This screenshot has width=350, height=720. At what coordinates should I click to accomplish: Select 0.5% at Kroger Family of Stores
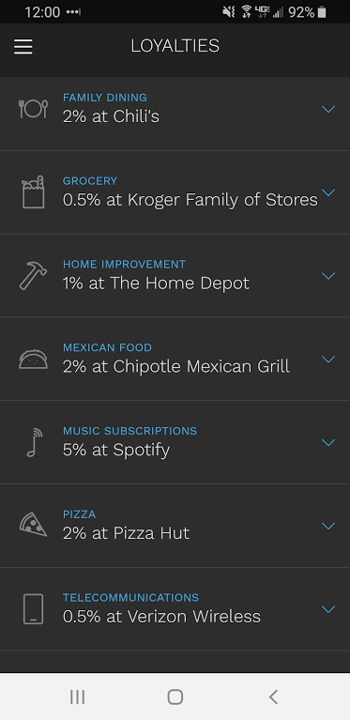click(190, 200)
